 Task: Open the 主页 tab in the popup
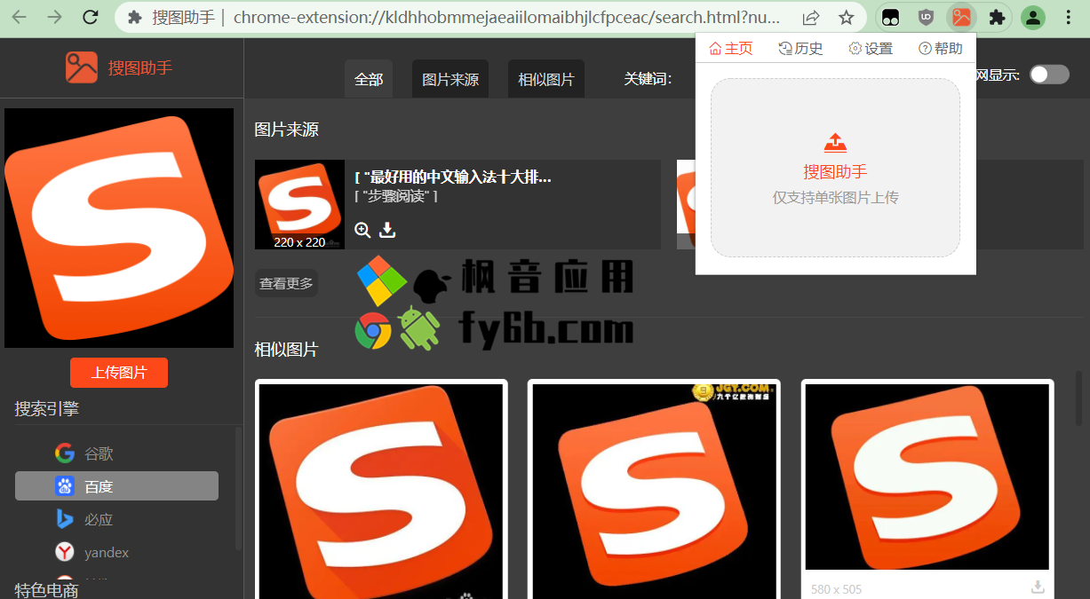[730, 49]
